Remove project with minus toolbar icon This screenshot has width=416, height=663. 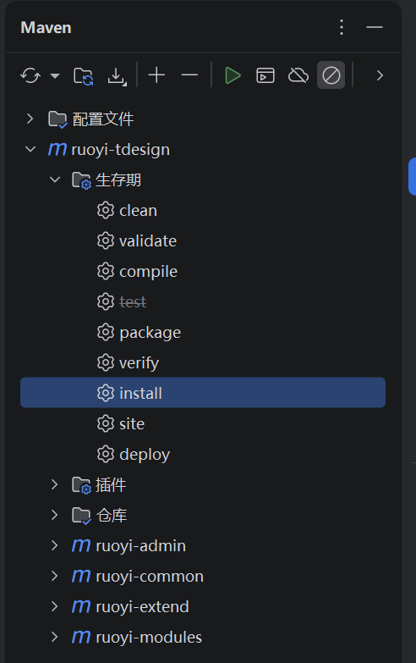click(x=189, y=75)
